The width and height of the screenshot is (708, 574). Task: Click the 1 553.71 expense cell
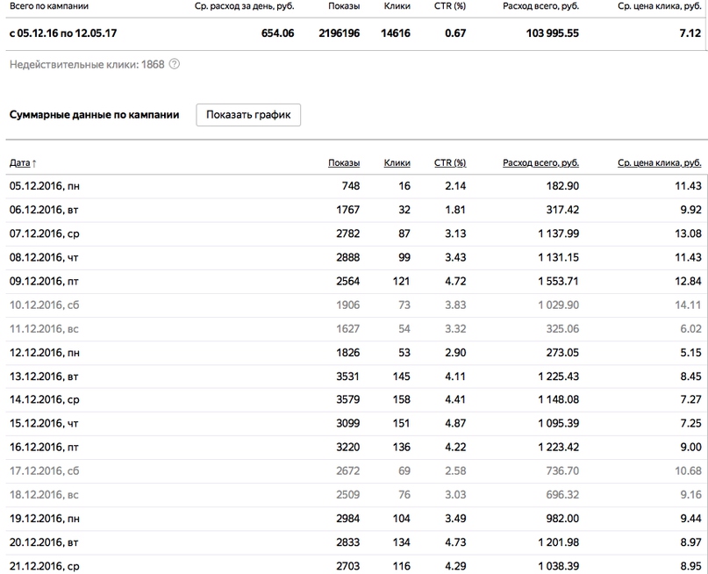point(558,282)
